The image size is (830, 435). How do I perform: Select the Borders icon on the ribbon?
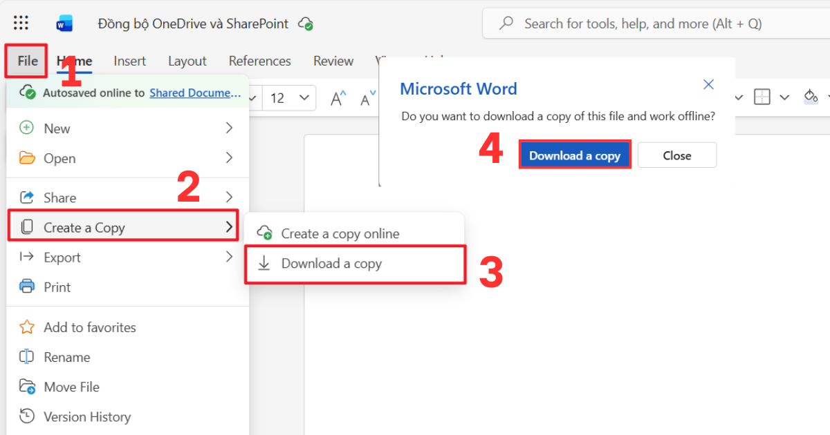tap(762, 97)
